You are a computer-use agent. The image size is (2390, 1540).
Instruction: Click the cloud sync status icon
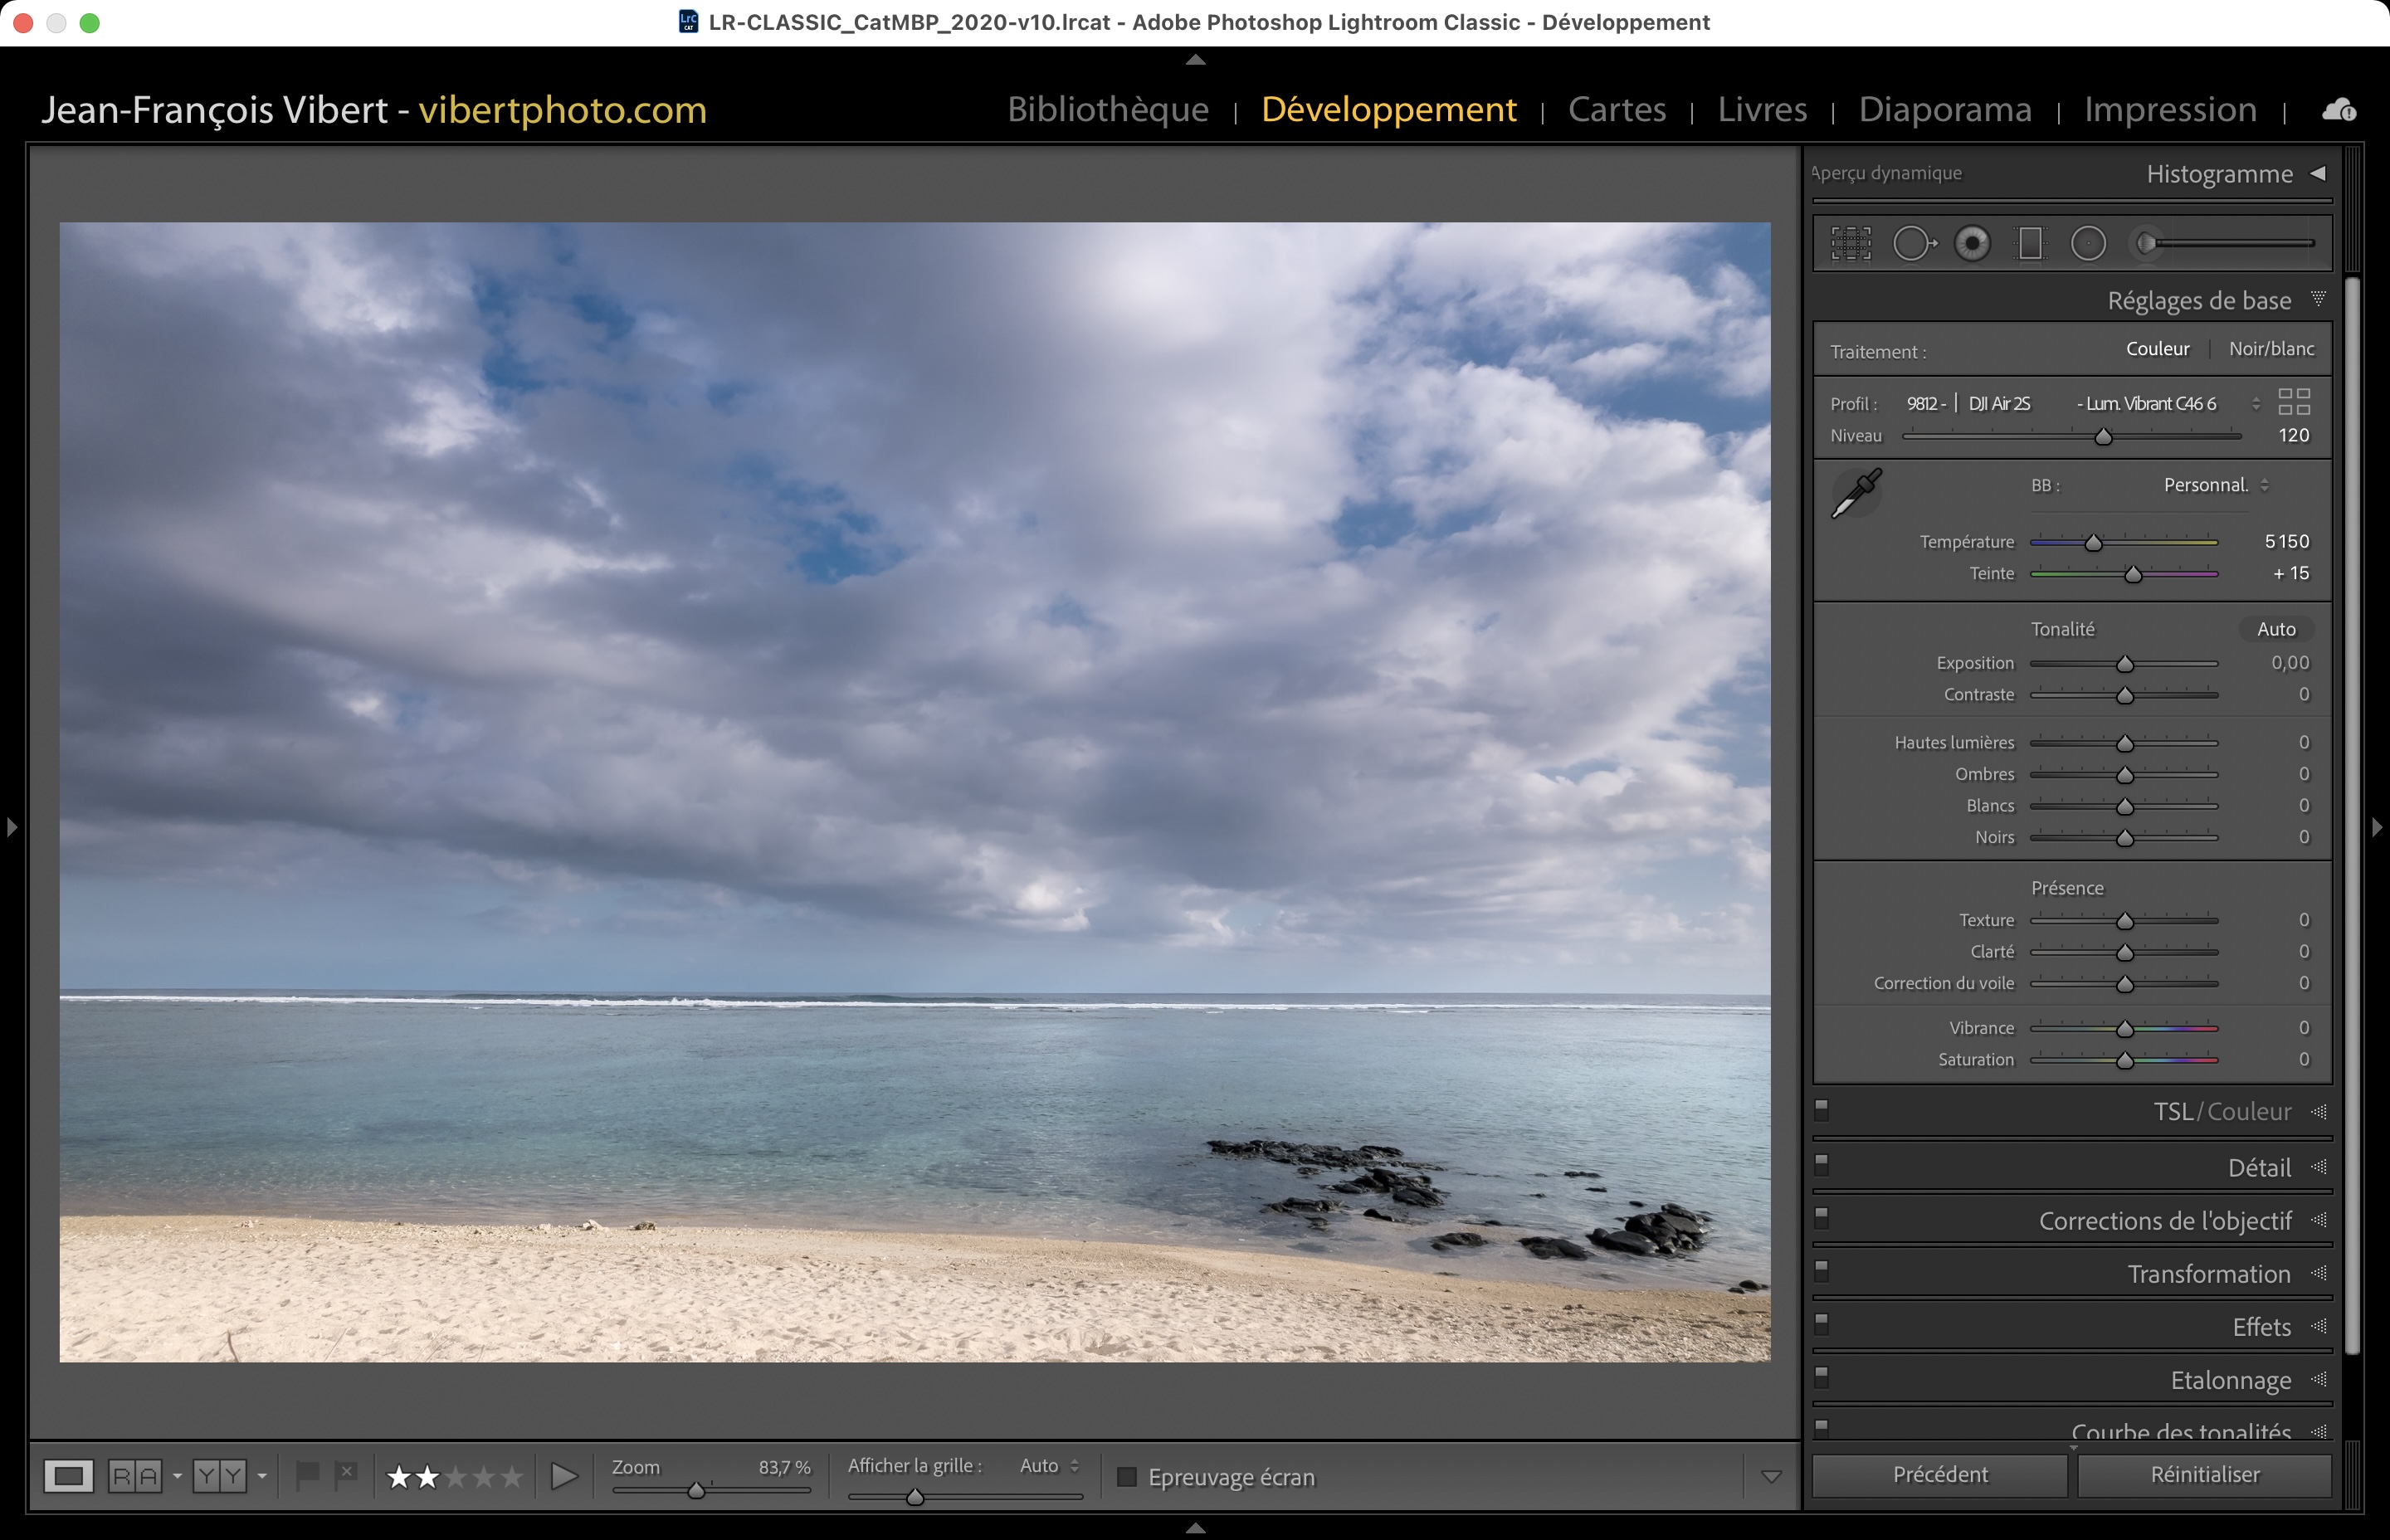pos(2339,110)
